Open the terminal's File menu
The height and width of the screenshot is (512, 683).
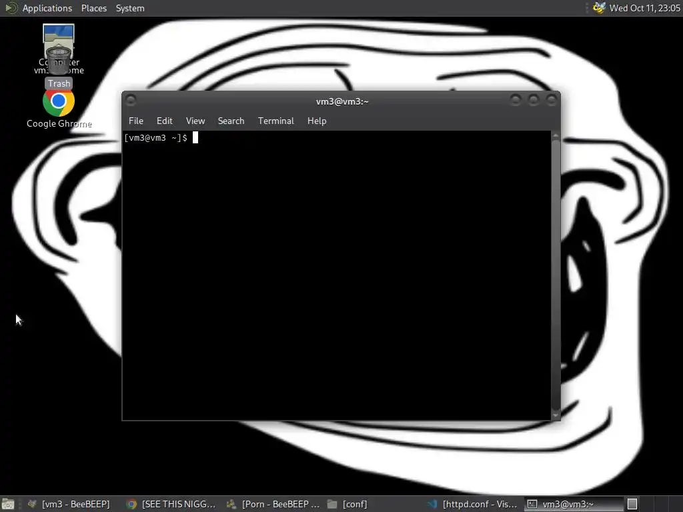pyautogui.click(x=136, y=121)
